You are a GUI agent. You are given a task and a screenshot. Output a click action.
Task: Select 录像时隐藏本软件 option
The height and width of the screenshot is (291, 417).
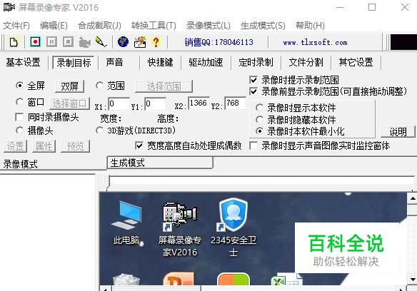(x=259, y=120)
